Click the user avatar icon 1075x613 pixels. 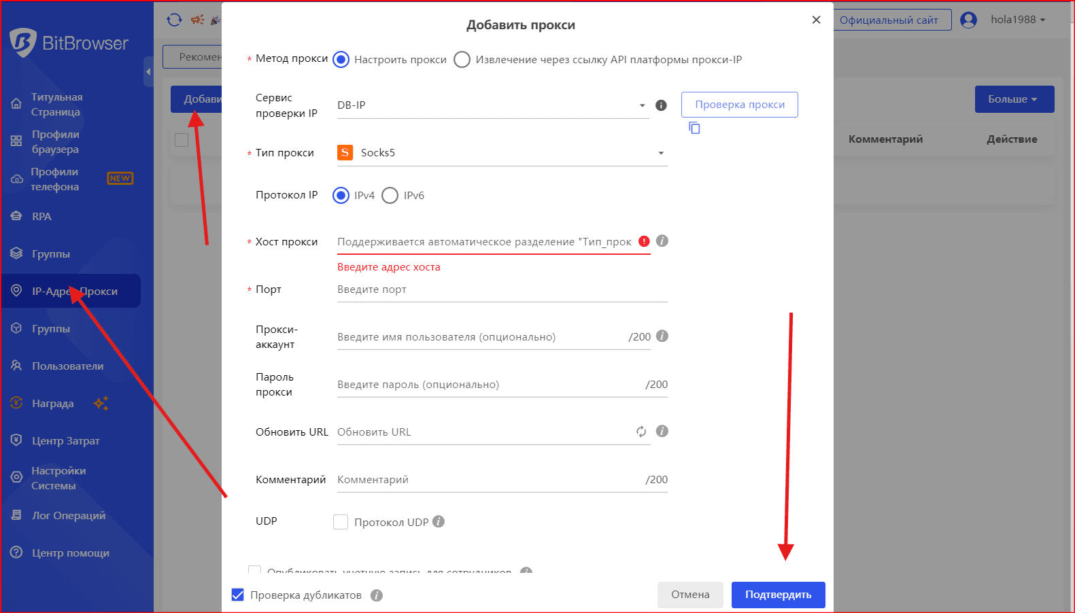click(x=968, y=20)
